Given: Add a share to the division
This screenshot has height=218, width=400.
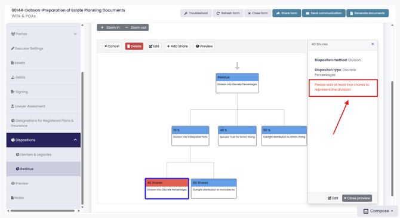Looking at the screenshot, I should point(177,46).
